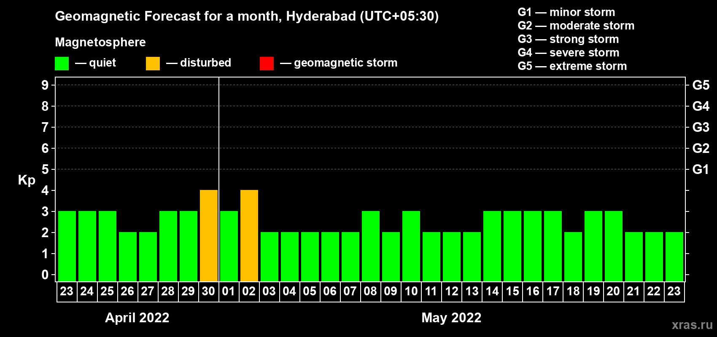This screenshot has width=717, height=337.
Task: Click the 'Kp' axis label
Action: coord(27,180)
